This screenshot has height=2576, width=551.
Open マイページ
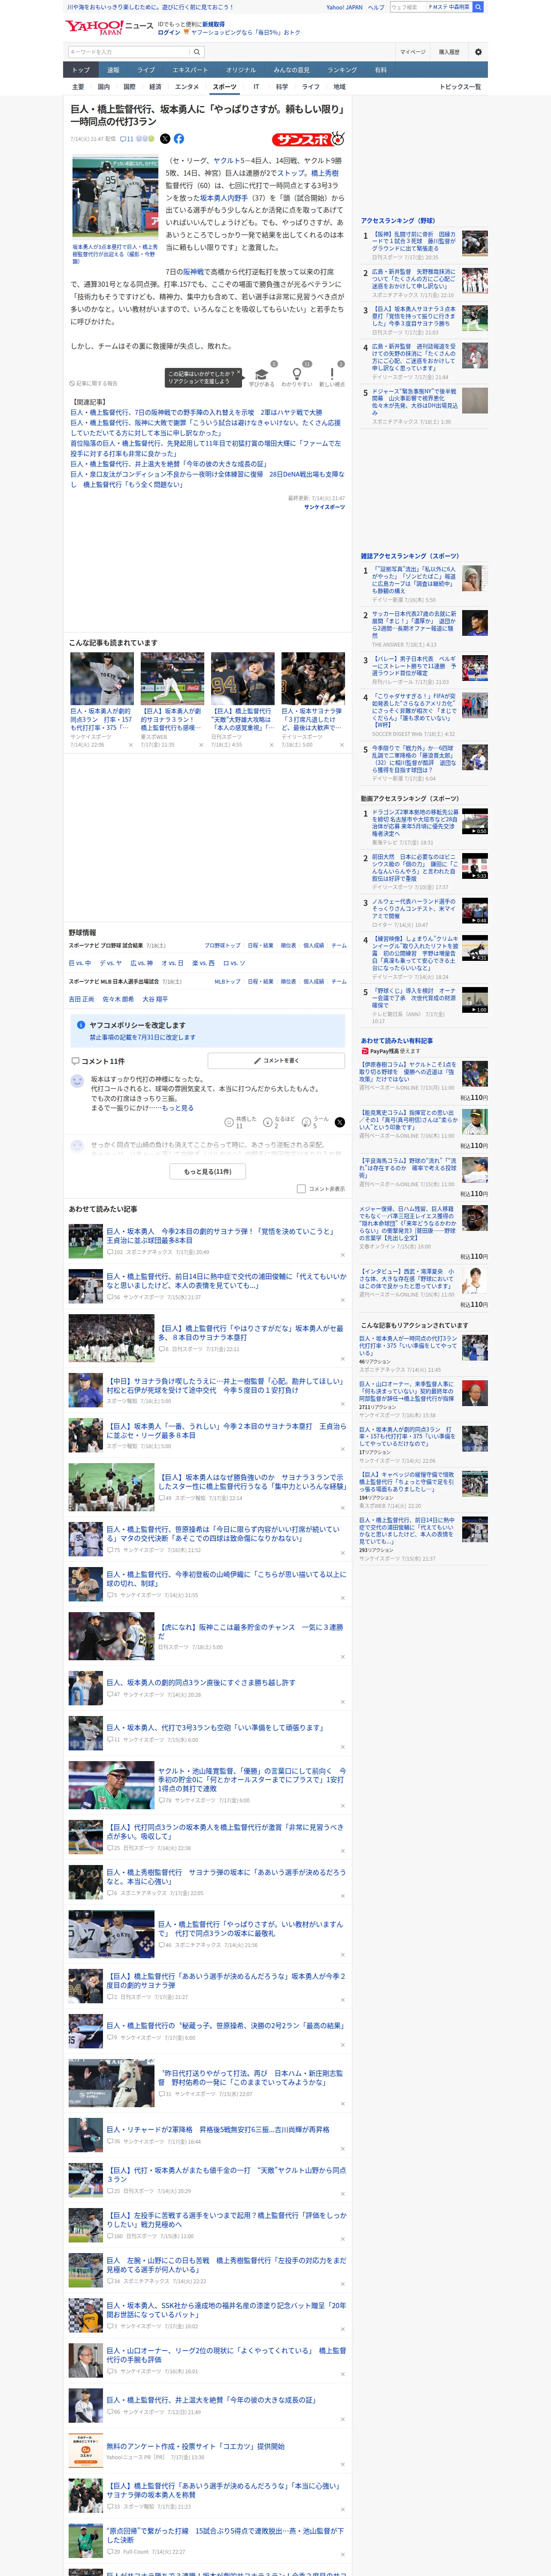click(x=412, y=52)
